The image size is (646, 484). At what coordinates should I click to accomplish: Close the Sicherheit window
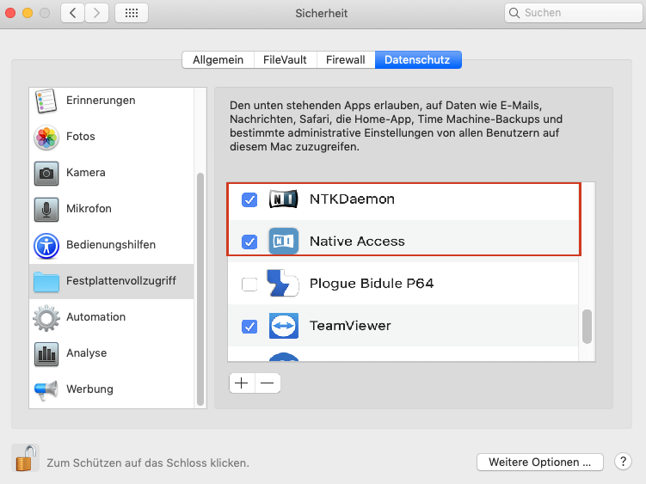[x=10, y=13]
